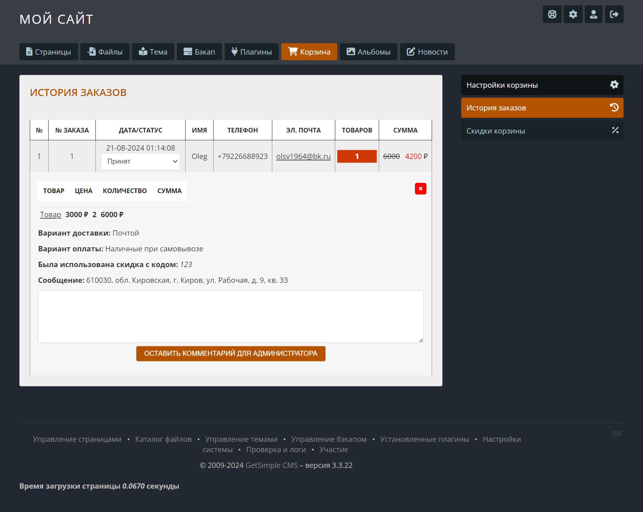Open the Файлы tab

[x=105, y=52]
